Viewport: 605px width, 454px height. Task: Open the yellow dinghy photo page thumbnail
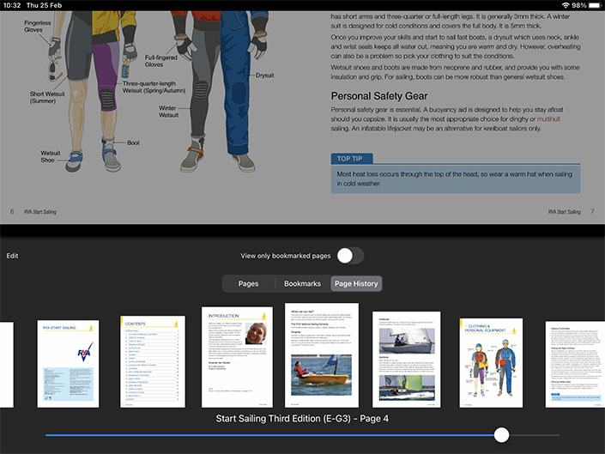322,354
